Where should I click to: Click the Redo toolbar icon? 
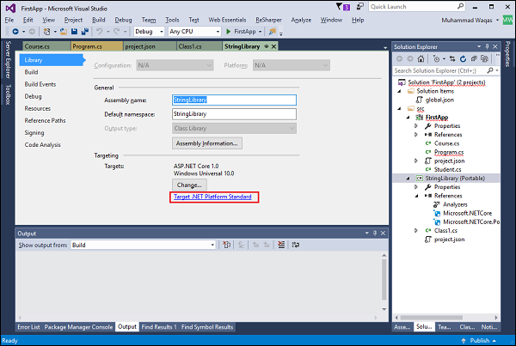tap(116, 32)
